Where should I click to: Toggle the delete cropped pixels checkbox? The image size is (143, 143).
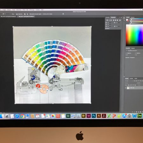30,14
